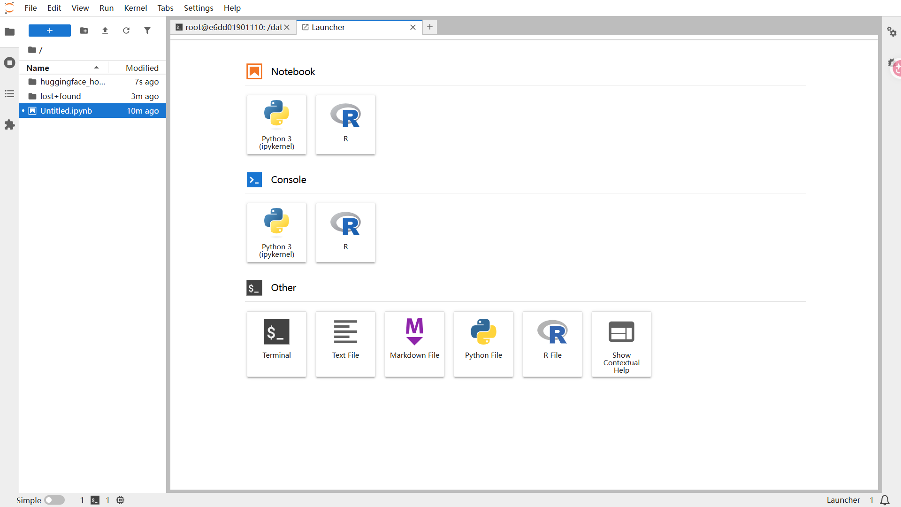Click the upload files icon
The image size is (901, 507).
[105, 31]
